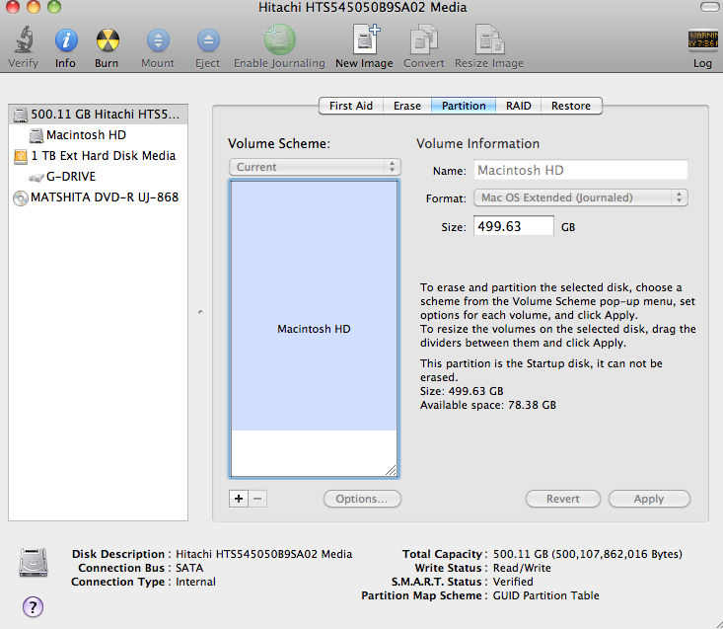Click the toolbar toggle pill button

(708, 7)
